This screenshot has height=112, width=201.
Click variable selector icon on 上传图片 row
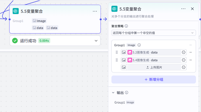pyautogui.click(x=184, y=67)
